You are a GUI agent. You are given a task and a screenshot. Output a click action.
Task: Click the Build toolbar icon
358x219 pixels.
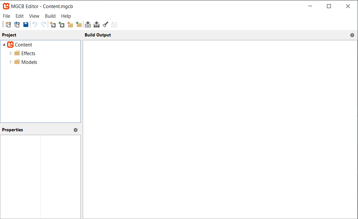[88, 25]
